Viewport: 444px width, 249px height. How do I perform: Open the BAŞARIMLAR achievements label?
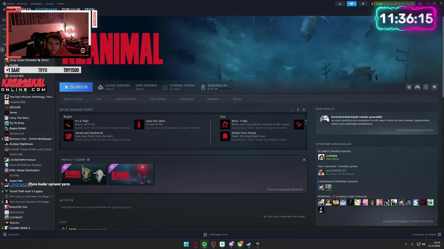click(217, 85)
